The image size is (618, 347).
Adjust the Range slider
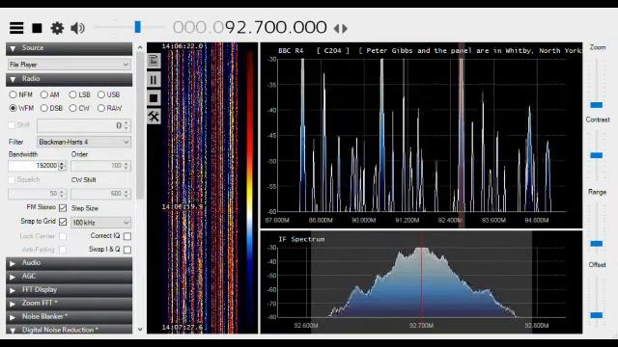coord(597,244)
